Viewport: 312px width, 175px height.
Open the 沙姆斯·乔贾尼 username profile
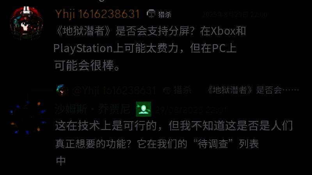click(92, 109)
